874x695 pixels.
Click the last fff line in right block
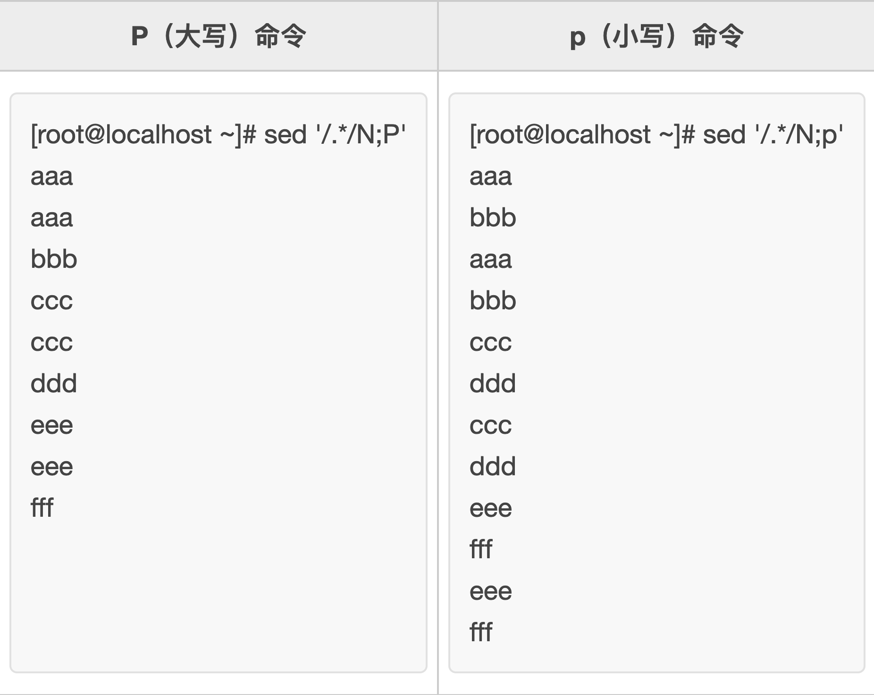481,632
